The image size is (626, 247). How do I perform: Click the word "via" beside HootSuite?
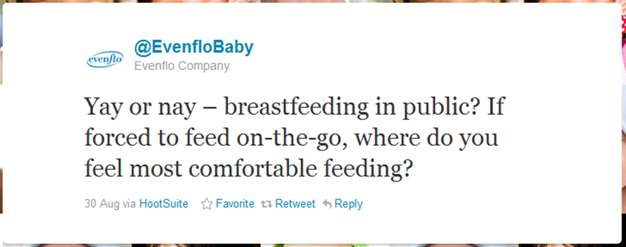pos(129,204)
